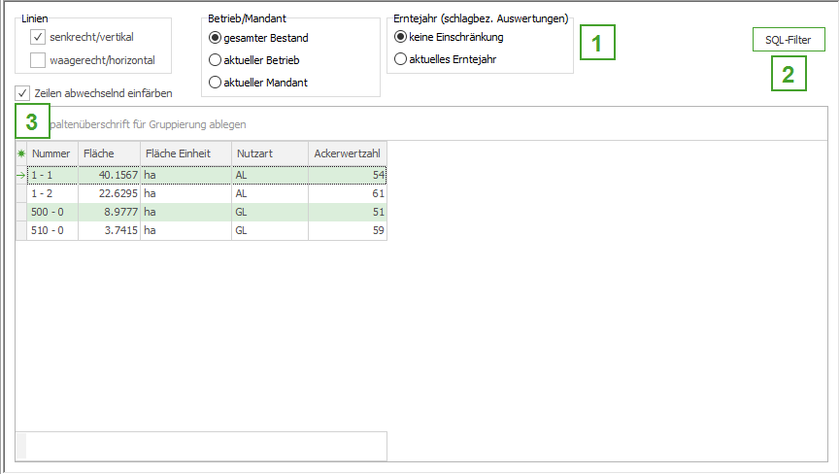Click the Fläche column header

109,153
